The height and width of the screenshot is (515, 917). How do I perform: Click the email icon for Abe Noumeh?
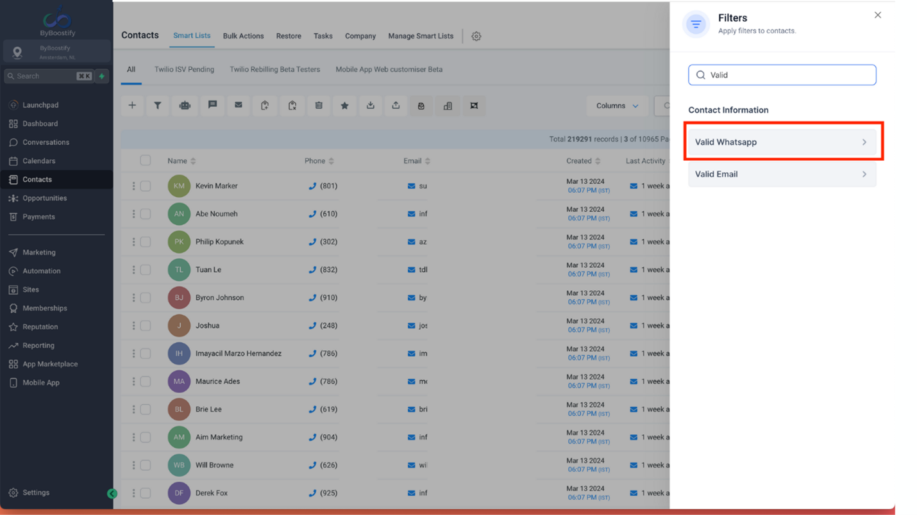coord(412,214)
